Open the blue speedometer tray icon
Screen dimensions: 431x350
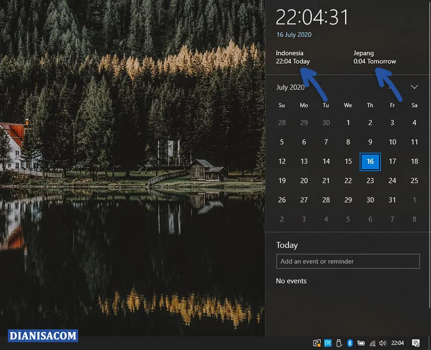328,343
